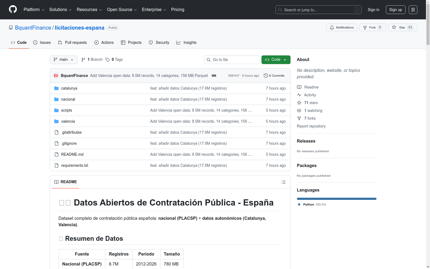The width and height of the screenshot is (430, 269).
Task: Open the main branch selector dropdown
Action: click(x=64, y=60)
